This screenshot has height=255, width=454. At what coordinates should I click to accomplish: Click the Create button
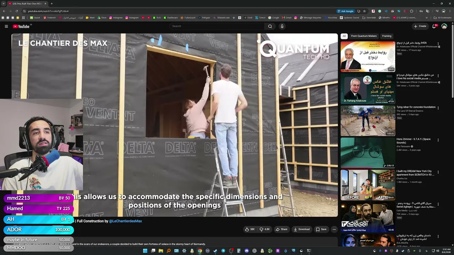pos(420,26)
